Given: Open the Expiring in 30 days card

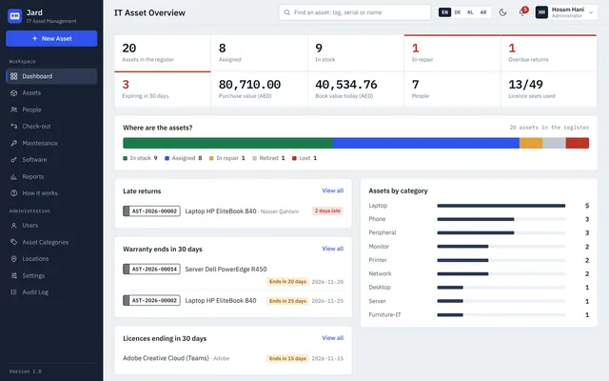Looking at the screenshot, I should [163, 90].
